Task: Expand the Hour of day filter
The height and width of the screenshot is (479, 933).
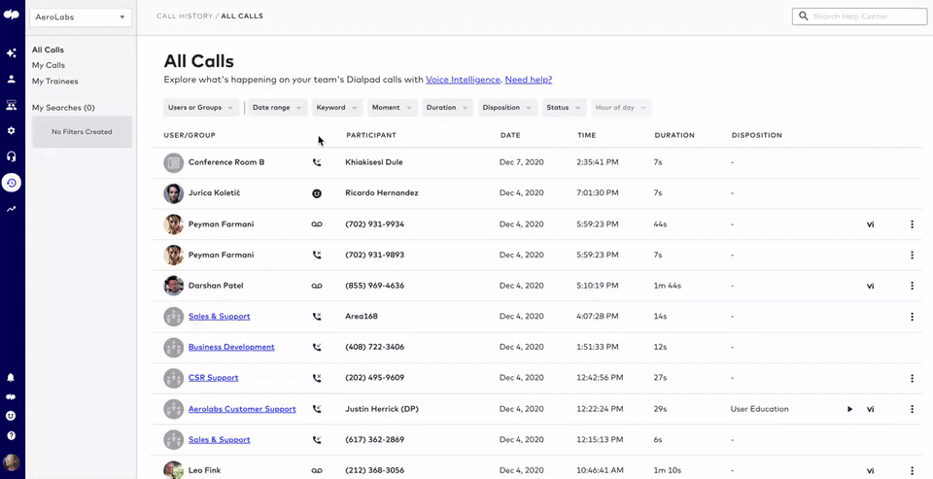Action: [621, 108]
